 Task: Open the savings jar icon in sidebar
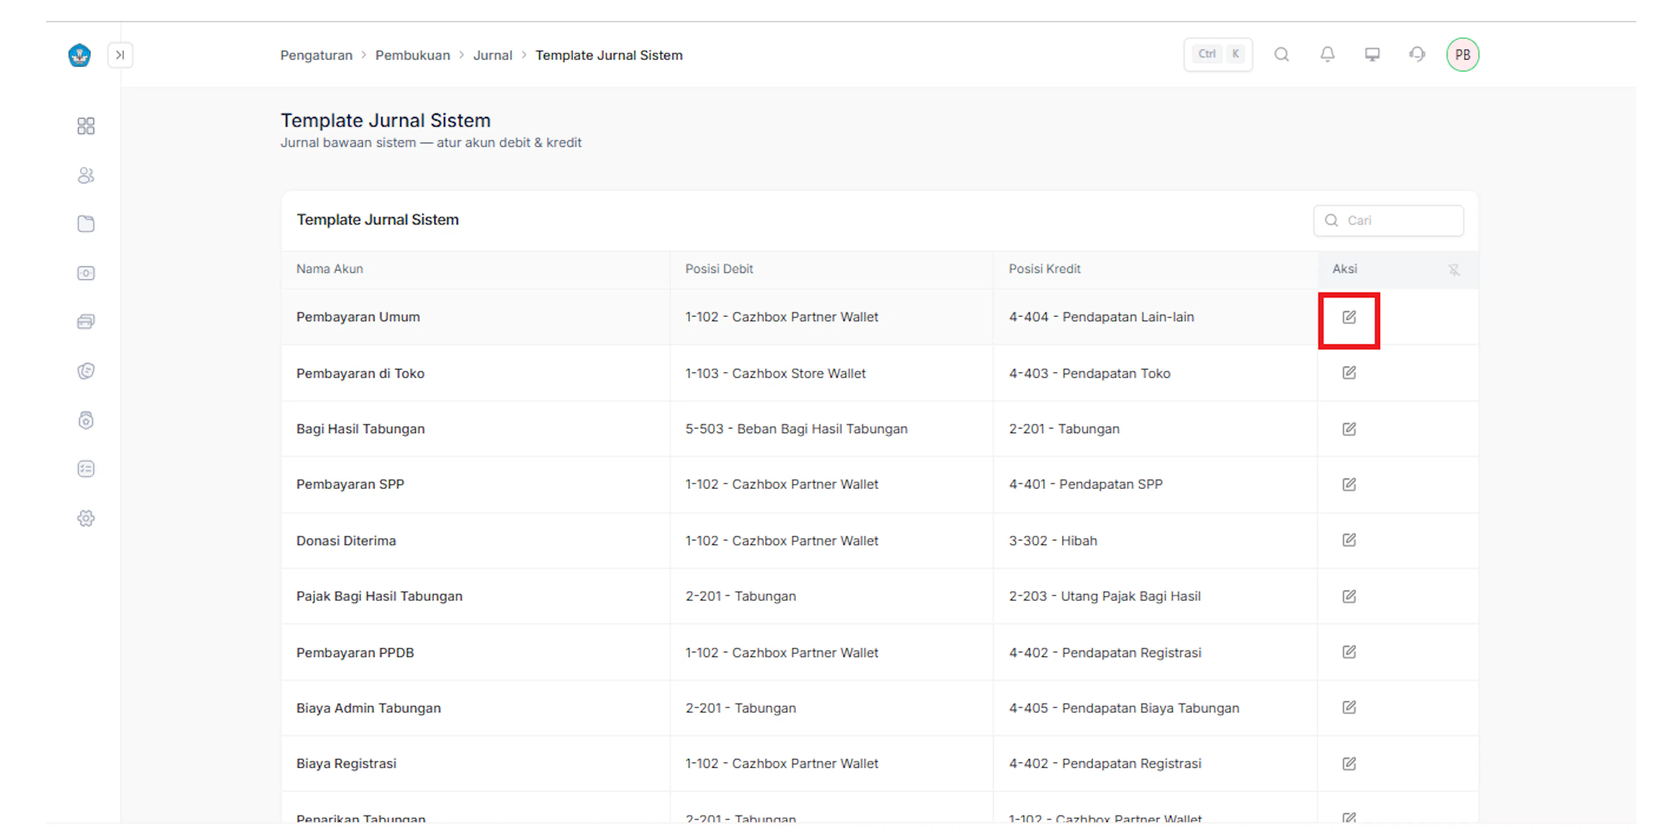[x=85, y=420]
